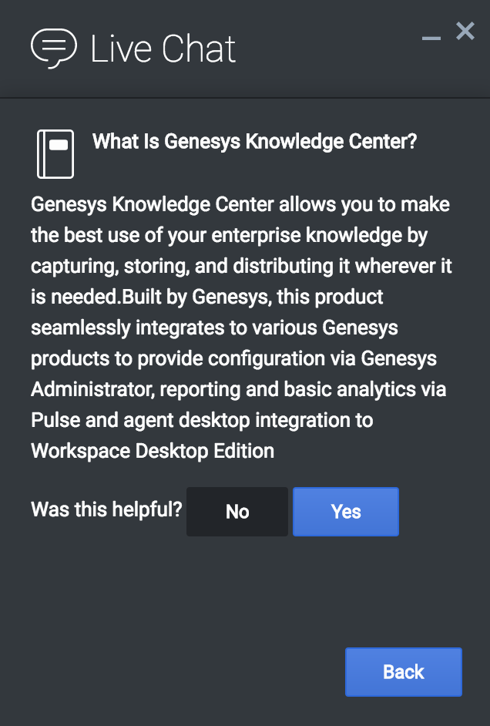Close the Live Chat window
The width and height of the screenshot is (490, 726).
click(x=465, y=32)
